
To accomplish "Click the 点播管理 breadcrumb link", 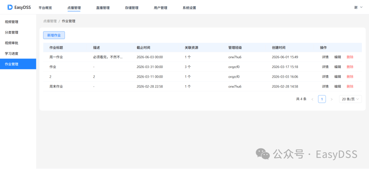I will (50, 21).
